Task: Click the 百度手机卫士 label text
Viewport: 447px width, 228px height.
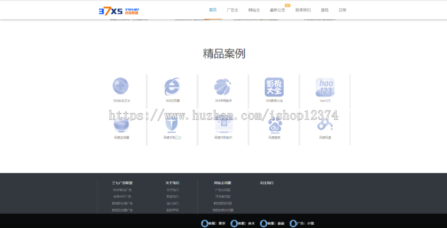Action: (x=172, y=138)
